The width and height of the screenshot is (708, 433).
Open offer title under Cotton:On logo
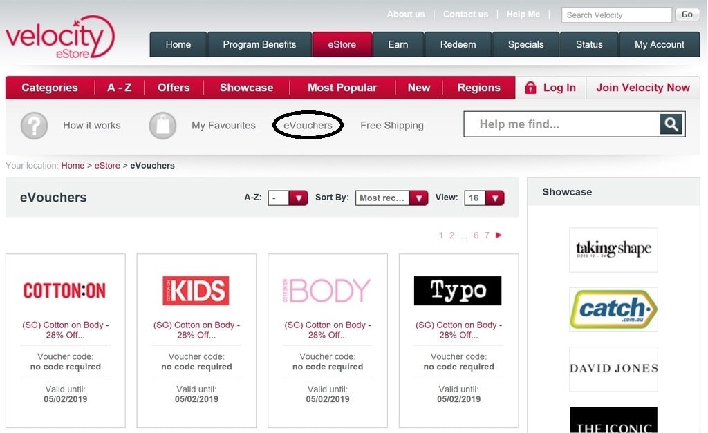click(x=66, y=329)
